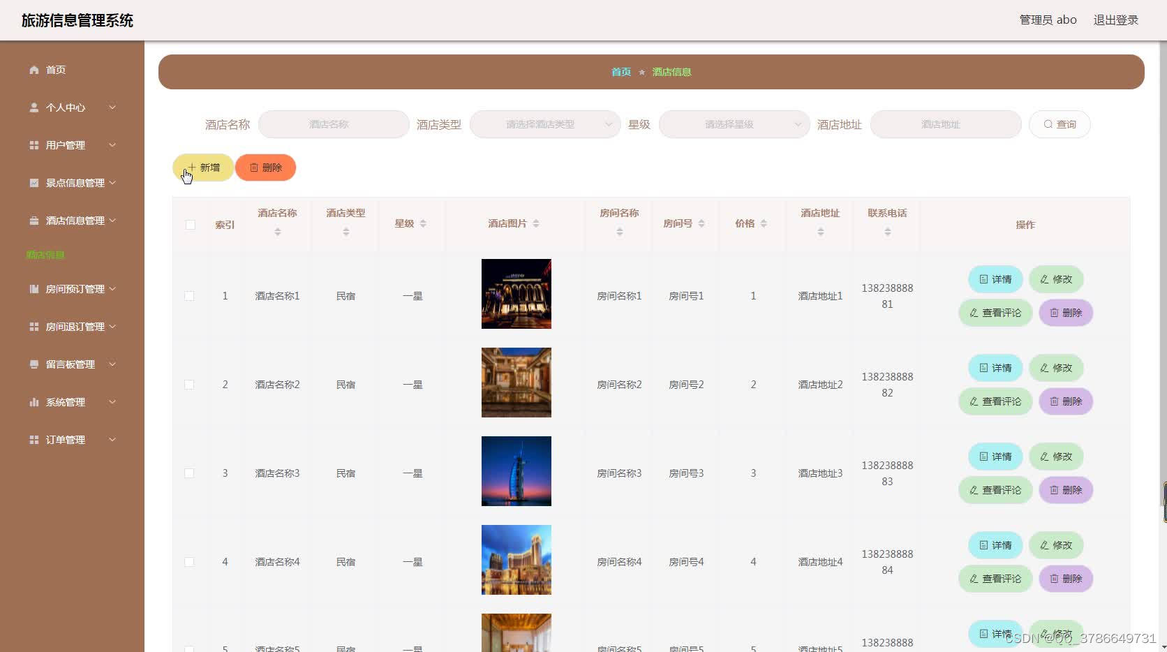Click the trash icon in orange 删除 button
Image resolution: width=1167 pixels, height=652 pixels.
254,168
